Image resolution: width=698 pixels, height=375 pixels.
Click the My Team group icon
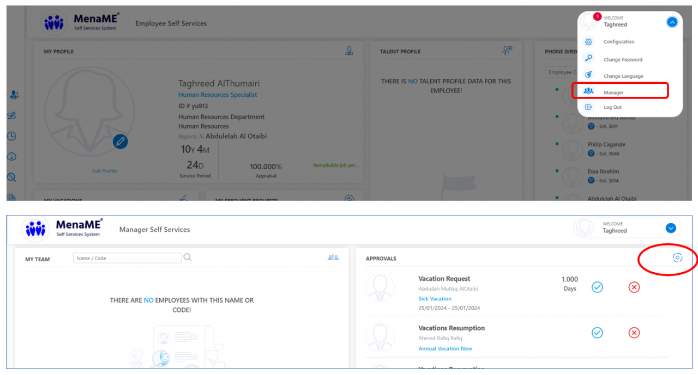333,257
